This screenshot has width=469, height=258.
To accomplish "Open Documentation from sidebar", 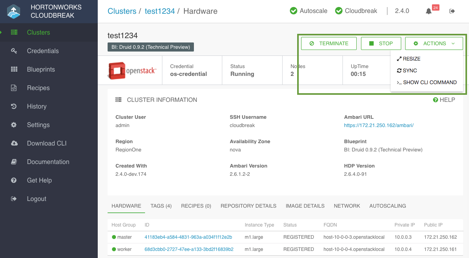I will point(49,162).
